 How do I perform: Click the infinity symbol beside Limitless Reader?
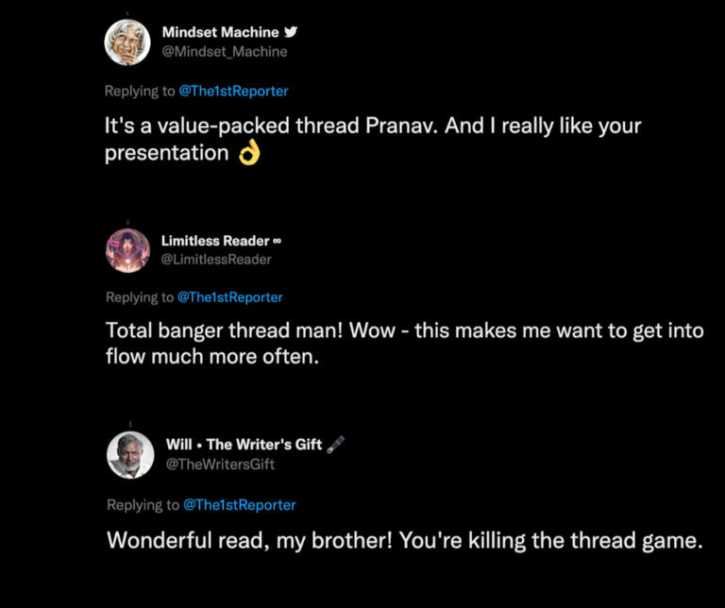pos(278,242)
